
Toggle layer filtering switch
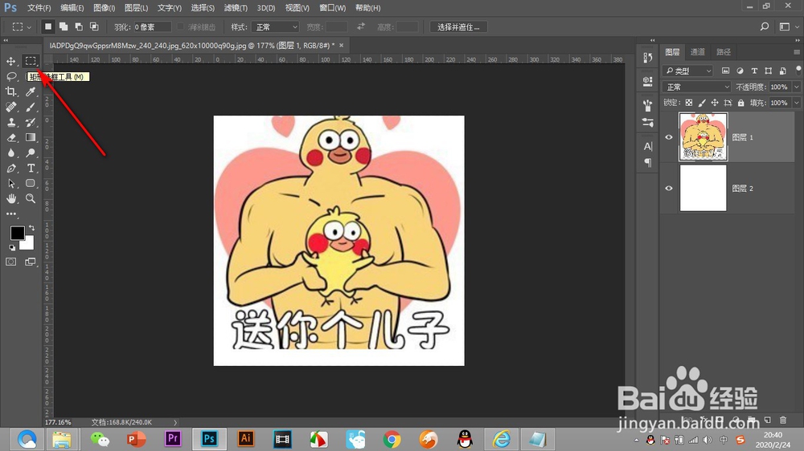click(x=798, y=70)
